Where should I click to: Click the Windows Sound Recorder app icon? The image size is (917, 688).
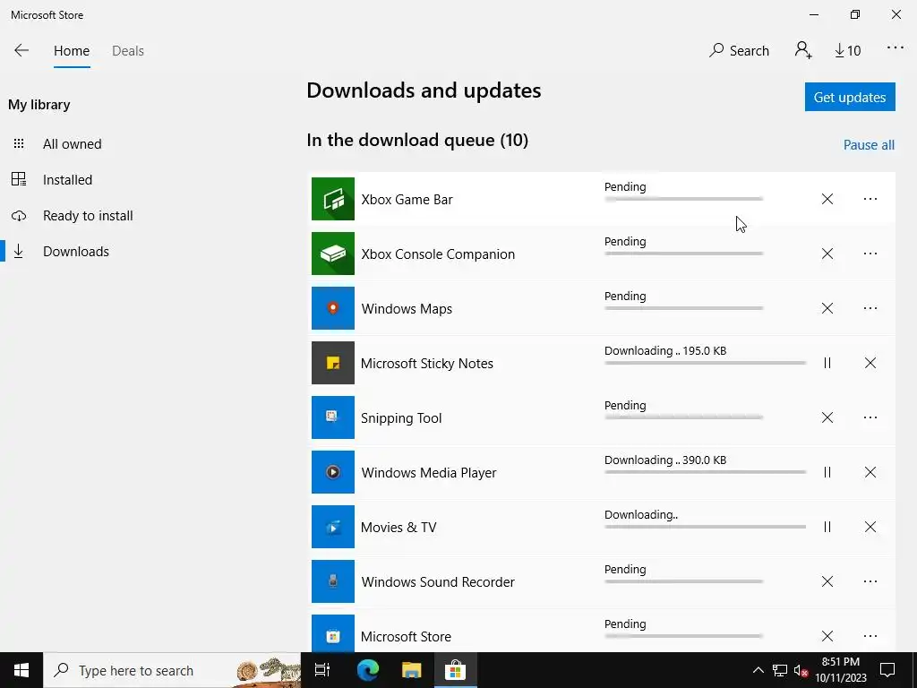point(333,581)
